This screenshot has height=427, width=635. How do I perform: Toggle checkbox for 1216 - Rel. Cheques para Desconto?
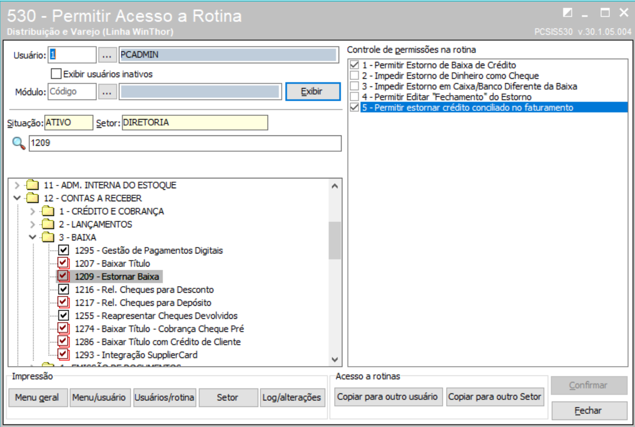coord(64,289)
